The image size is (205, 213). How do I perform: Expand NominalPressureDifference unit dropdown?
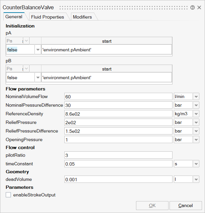196,105
